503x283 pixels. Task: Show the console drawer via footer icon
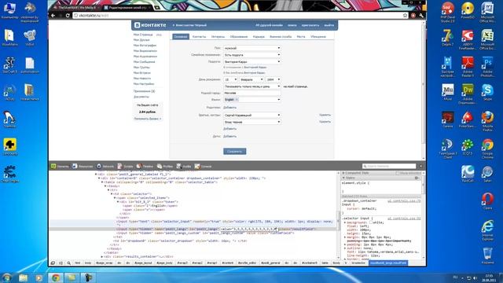point(61,263)
